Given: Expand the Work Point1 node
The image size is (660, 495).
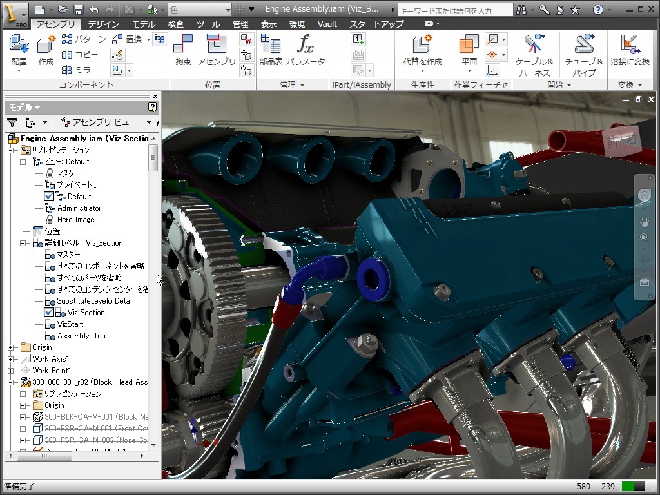Looking at the screenshot, I should coord(11,371).
